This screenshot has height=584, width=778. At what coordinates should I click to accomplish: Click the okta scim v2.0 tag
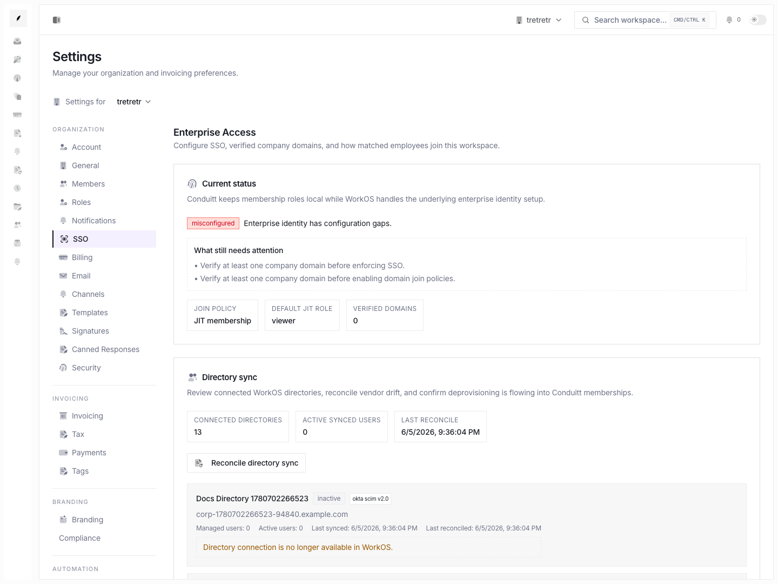[x=371, y=499]
